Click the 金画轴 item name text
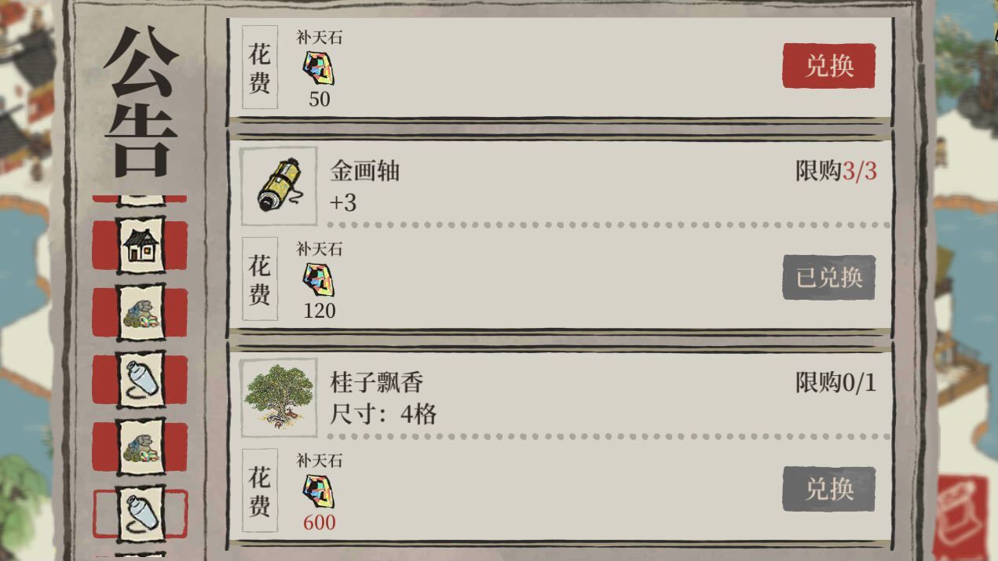Screen dimensions: 998x561 365,170
